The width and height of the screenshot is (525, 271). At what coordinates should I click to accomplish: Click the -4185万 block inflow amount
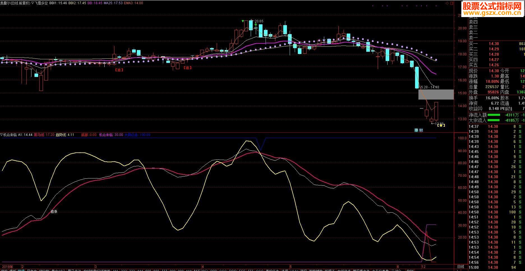pyautogui.click(x=512, y=120)
